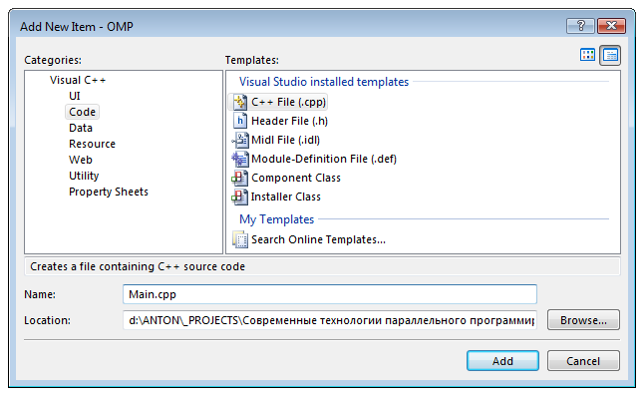The width and height of the screenshot is (644, 396).
Task: Focus the Location path field
Action: pos(330,320)
